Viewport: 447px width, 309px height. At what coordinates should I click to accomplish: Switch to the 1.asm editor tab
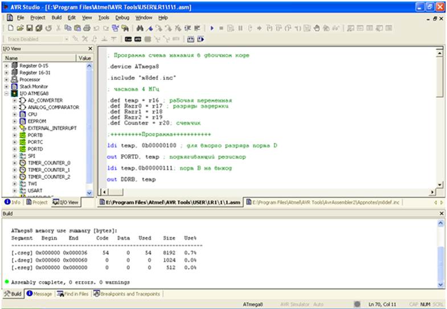tap(170, 202)
